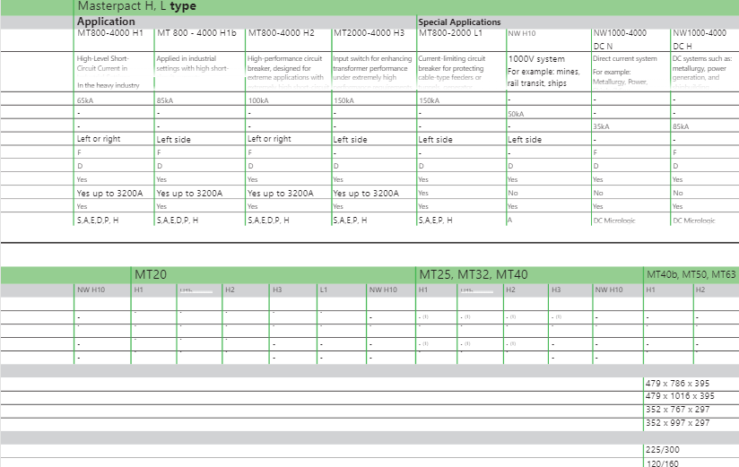Image resolution: width=739 pixels, height=467 pixels.
Task: Select the 'MT40b, MT50, MT63' group header
Action: [x=691, y=273]
